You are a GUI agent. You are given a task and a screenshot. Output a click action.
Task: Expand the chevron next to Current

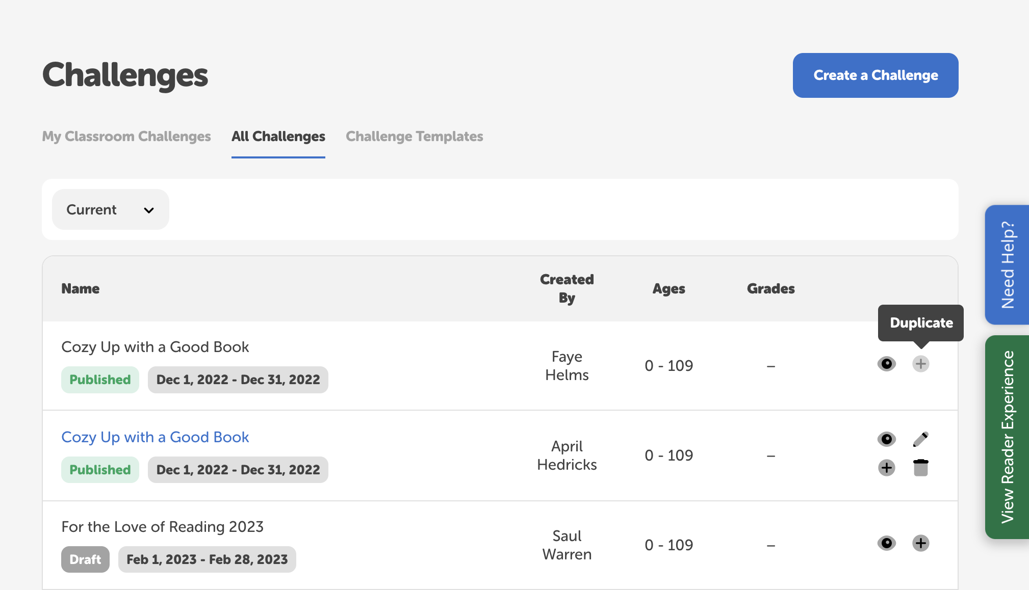148,210
